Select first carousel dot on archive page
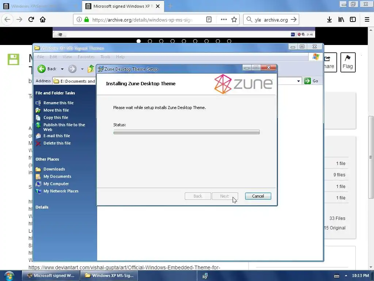Viewport: 374px width, 281px height. click(x=138, y=41)
